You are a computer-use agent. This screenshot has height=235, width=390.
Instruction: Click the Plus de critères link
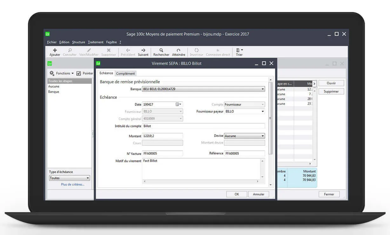click(73, 185)
